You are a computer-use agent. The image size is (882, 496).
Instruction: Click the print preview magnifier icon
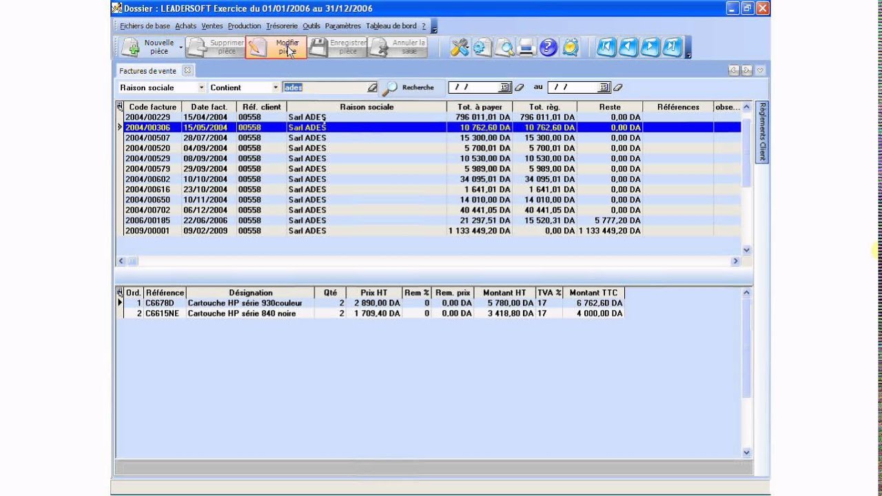(x=504, y=47)
